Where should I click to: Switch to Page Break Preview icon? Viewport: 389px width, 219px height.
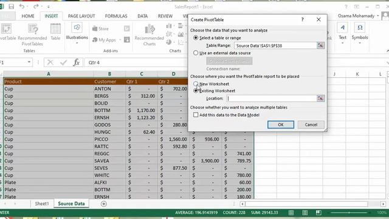tap(318, 212)
